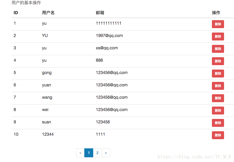The width and height of the screenshot is (234, 162).
Task: Click the ID cell 9
Action: (x=15, y=122)
